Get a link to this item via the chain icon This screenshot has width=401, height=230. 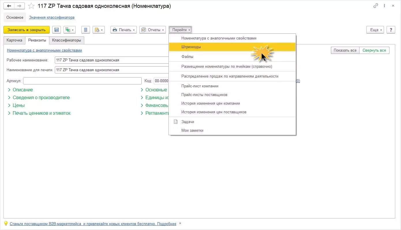(x=376, y=6)
